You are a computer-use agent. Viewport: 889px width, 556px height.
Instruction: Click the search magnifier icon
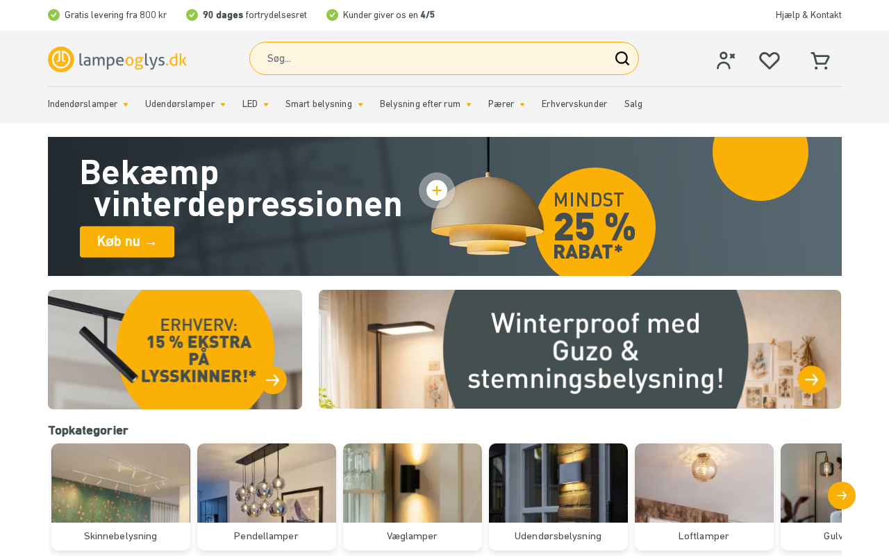click(622, 58)
